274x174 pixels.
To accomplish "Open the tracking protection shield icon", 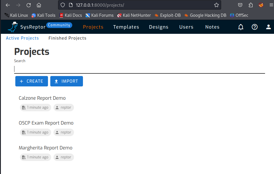I will pos(62,5).
